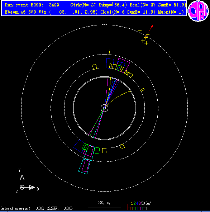Select the curved yellow track

(x=118, y=98)
